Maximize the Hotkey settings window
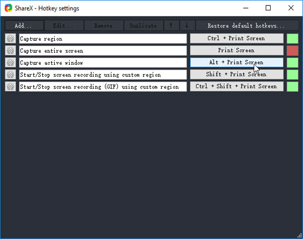 pos(268,8)
